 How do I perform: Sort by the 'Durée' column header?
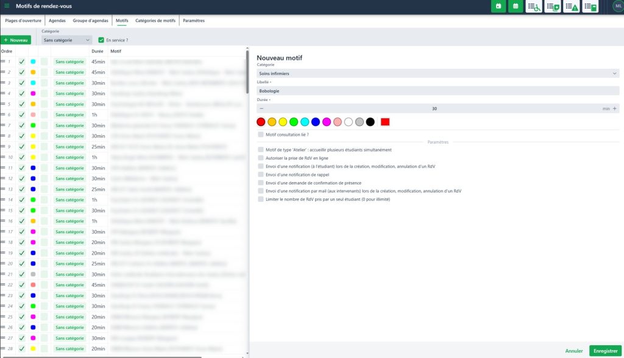point(97,51)
